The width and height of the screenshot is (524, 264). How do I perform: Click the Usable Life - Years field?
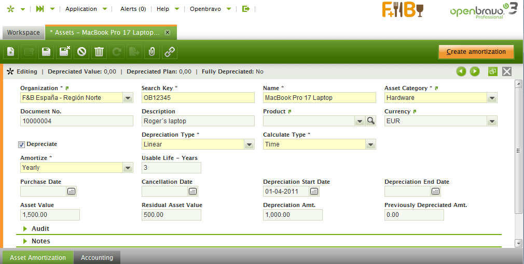171,168
